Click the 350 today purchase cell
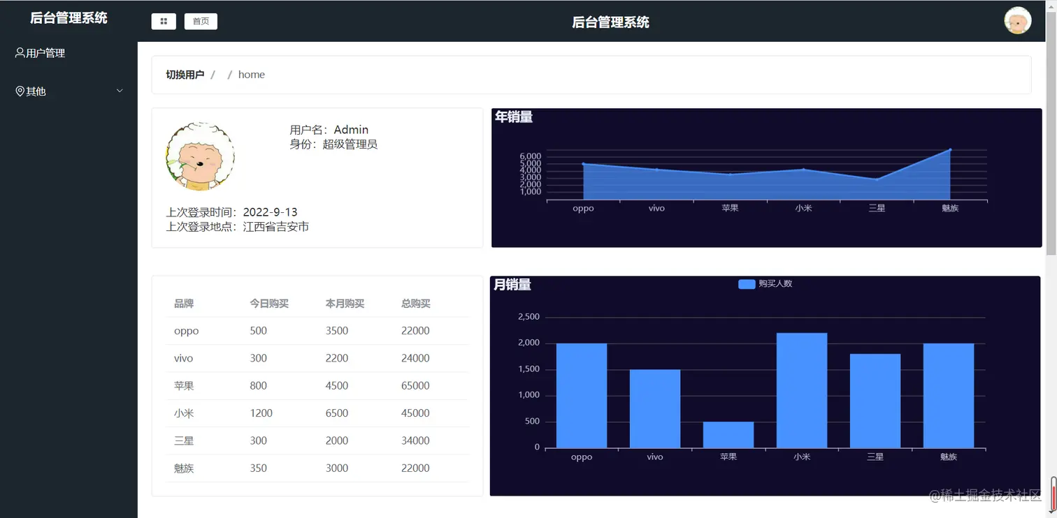 pyautogui.click(x=259, y=468)
